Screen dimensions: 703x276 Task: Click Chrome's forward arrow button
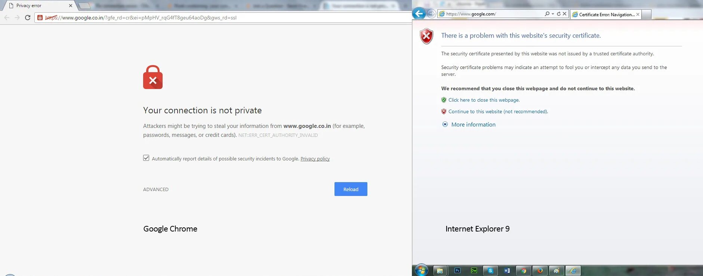click(17, 18)
